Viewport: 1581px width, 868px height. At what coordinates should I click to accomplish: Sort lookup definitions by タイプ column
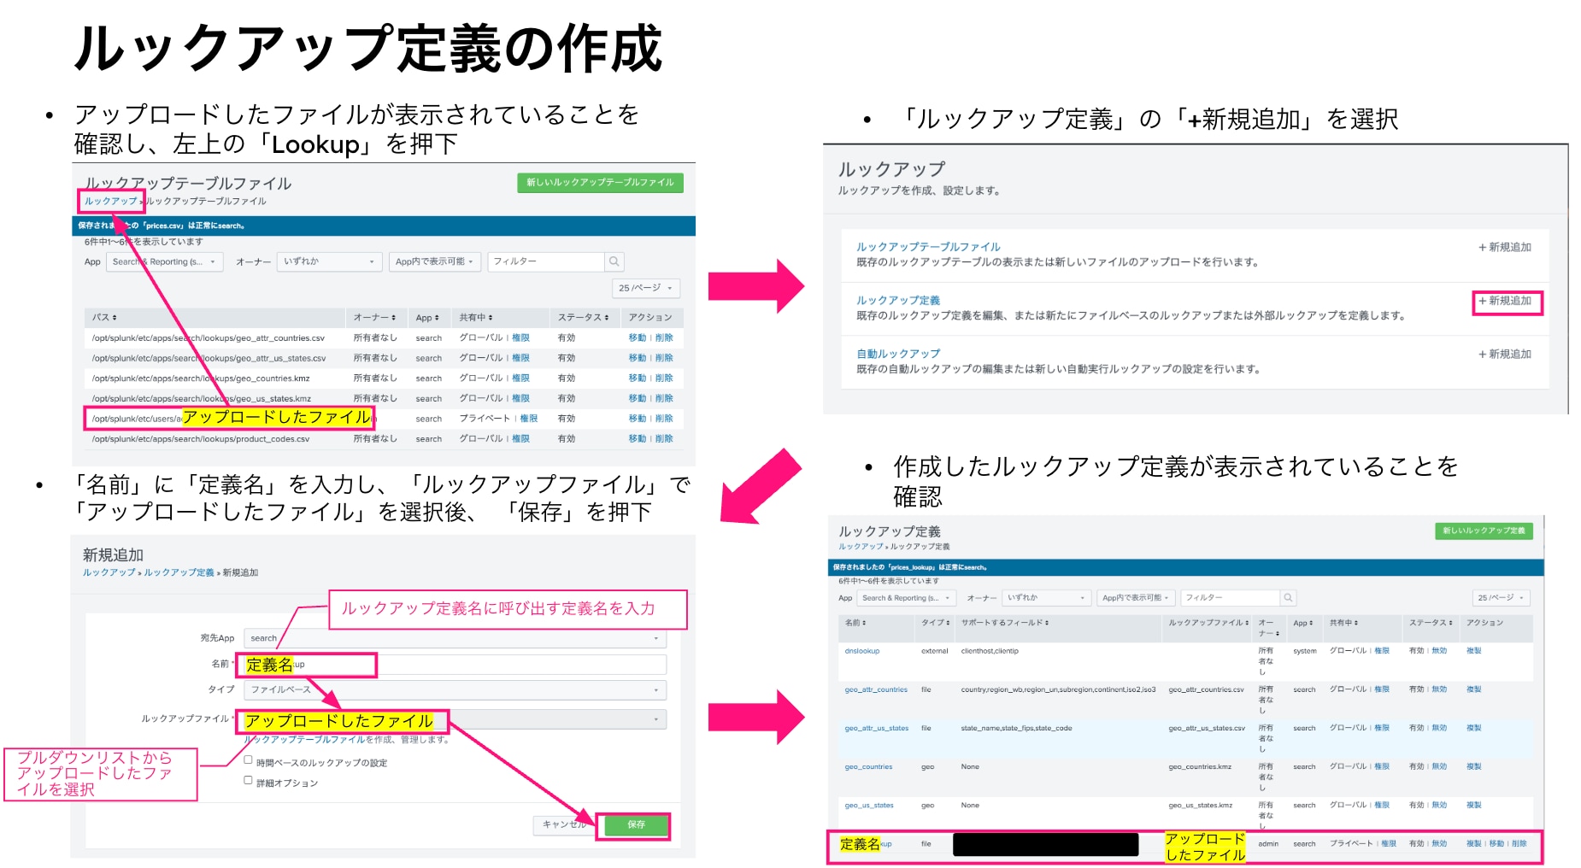[935, 623]
